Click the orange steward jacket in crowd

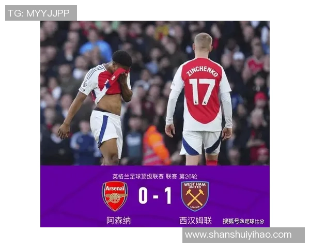[x=156, y=146]
